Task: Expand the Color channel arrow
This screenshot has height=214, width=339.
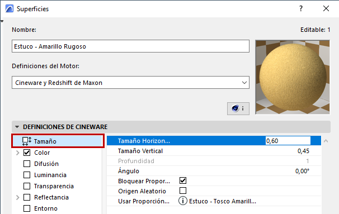Action: 18,153
